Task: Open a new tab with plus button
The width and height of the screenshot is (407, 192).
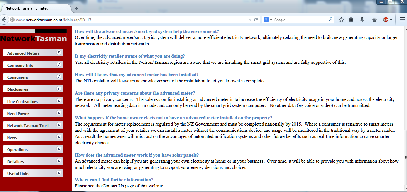Action: (76, 8)
